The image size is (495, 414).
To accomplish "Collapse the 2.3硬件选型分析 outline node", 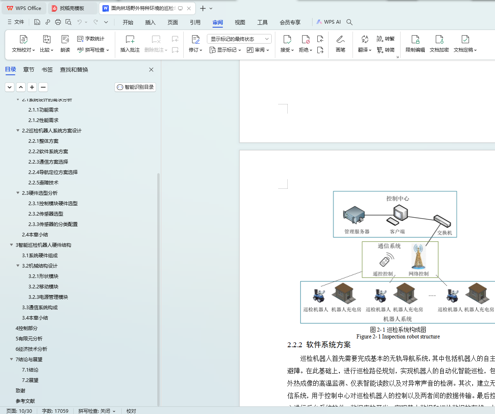I will pos(18,193).
